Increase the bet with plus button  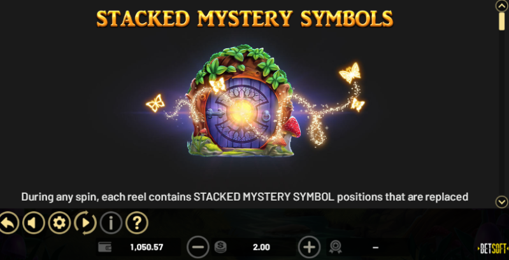309,247
